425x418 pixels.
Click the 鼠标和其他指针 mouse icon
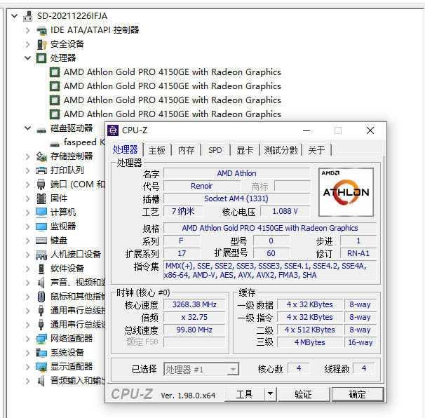(x=41, y=297)
